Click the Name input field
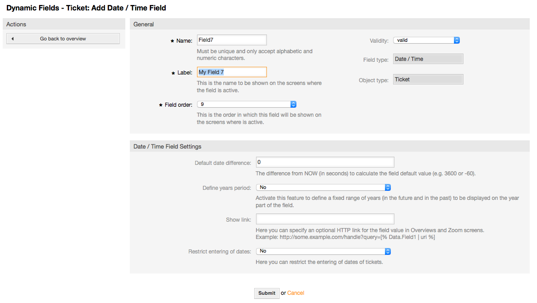The image size is (537, 303). coord(232,40)
